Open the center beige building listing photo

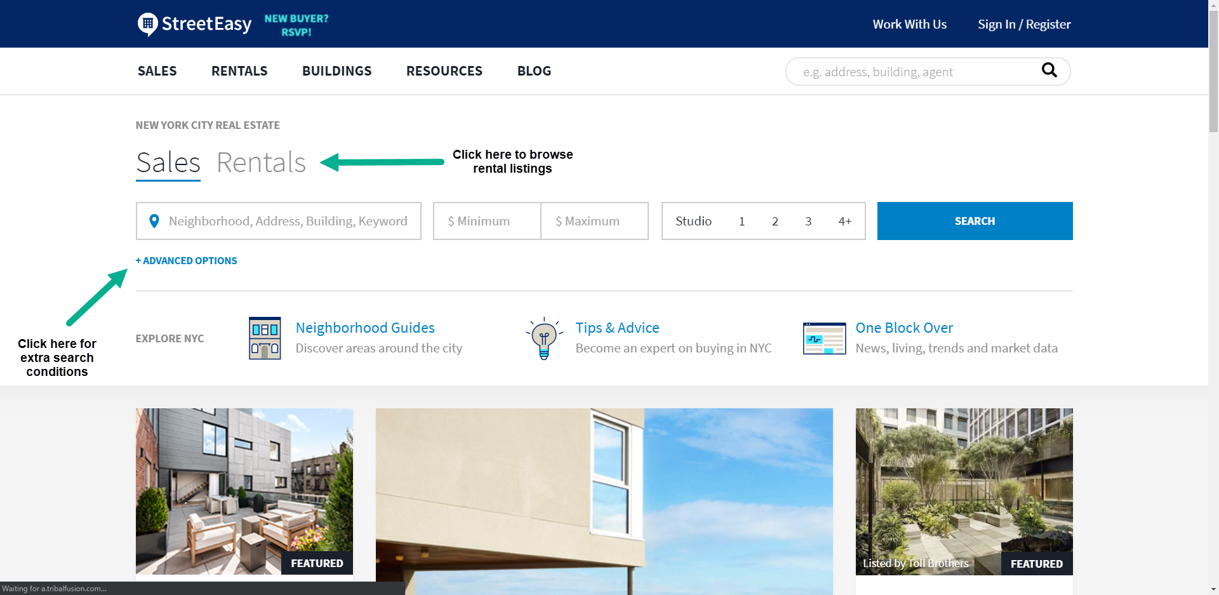coord(604,502)
